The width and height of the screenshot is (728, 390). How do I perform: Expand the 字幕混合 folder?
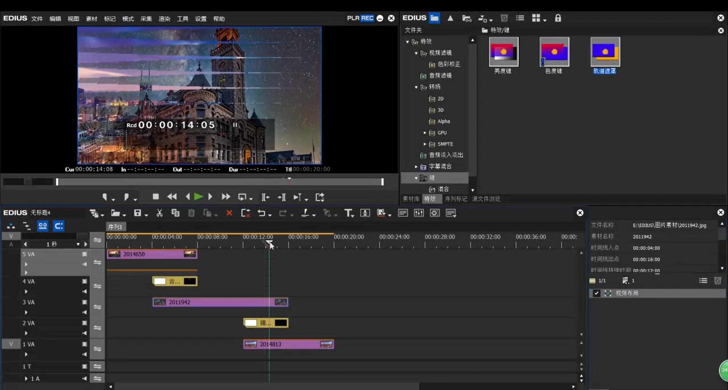416,167
